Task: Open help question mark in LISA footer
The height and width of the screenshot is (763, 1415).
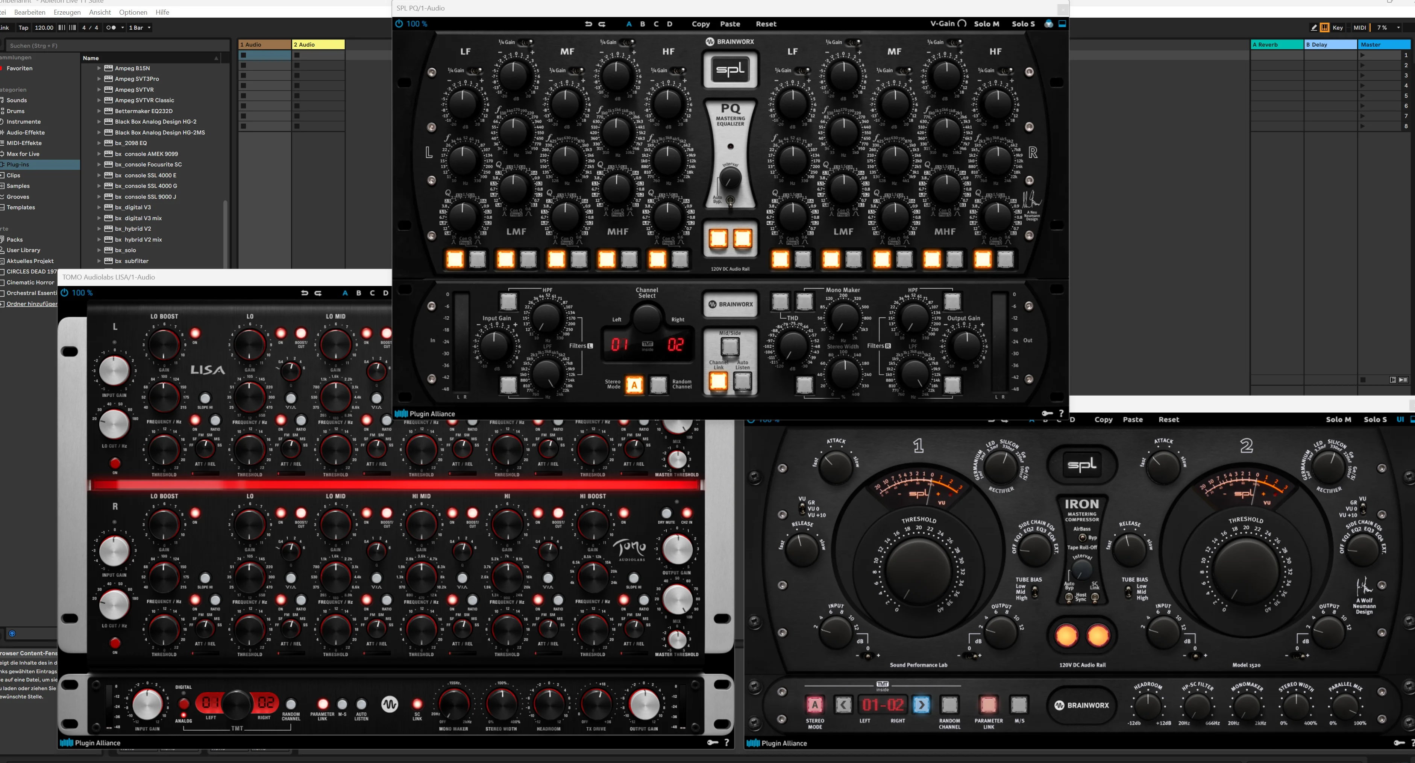Action: tap(727, 743)
